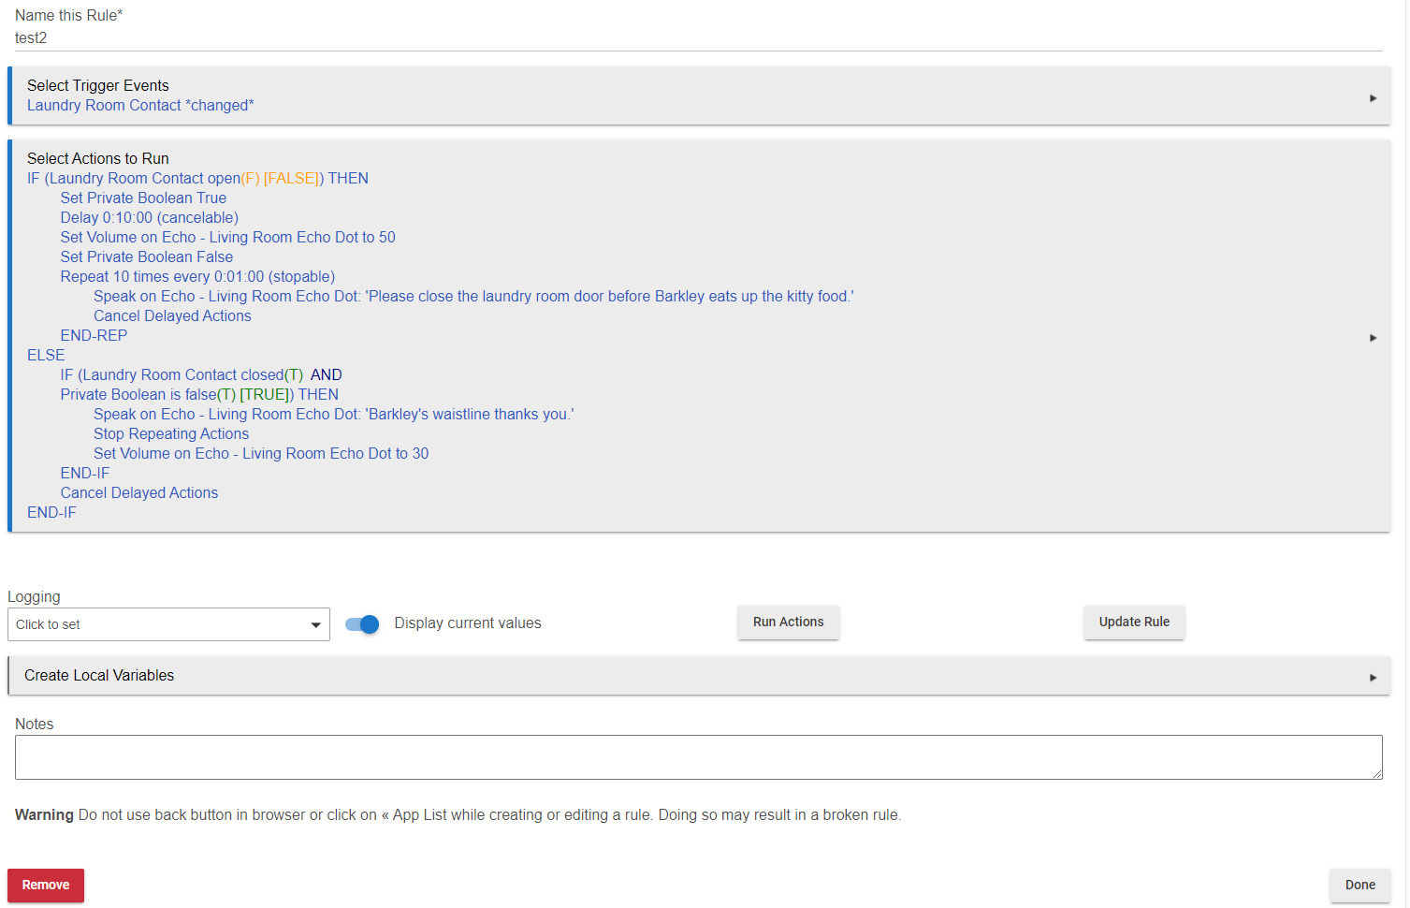The height and width of the screenshot is (908, 1410).
Task: Click the Done button
Action: pos(1359,886)
